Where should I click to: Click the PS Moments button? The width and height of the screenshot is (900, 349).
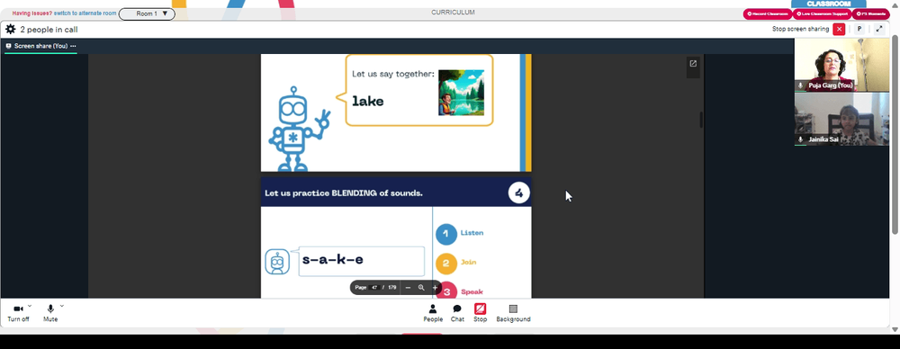coord(870,13)
